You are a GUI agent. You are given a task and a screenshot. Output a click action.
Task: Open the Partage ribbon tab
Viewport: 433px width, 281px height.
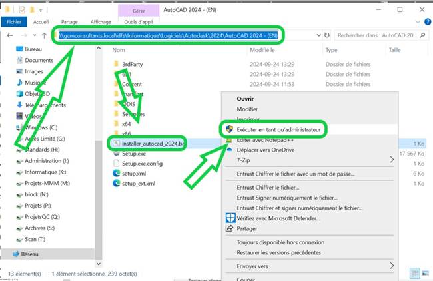click(x=69, y=22)
